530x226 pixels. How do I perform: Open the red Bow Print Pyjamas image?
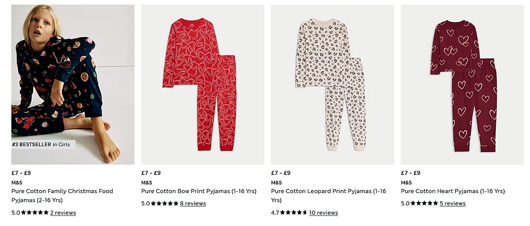coord(203,85)
